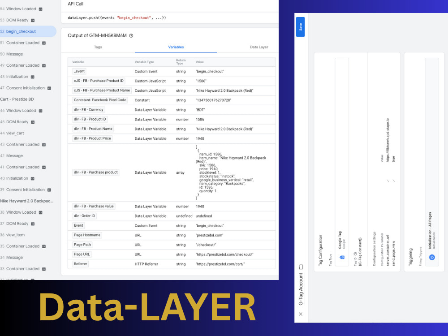
Task: Select the 42 Message event
Action: point(12,156)
